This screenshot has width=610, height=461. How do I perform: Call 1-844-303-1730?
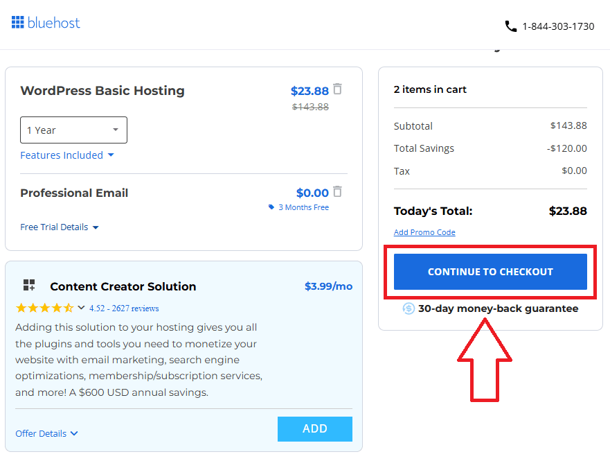[x=558, y=26]
